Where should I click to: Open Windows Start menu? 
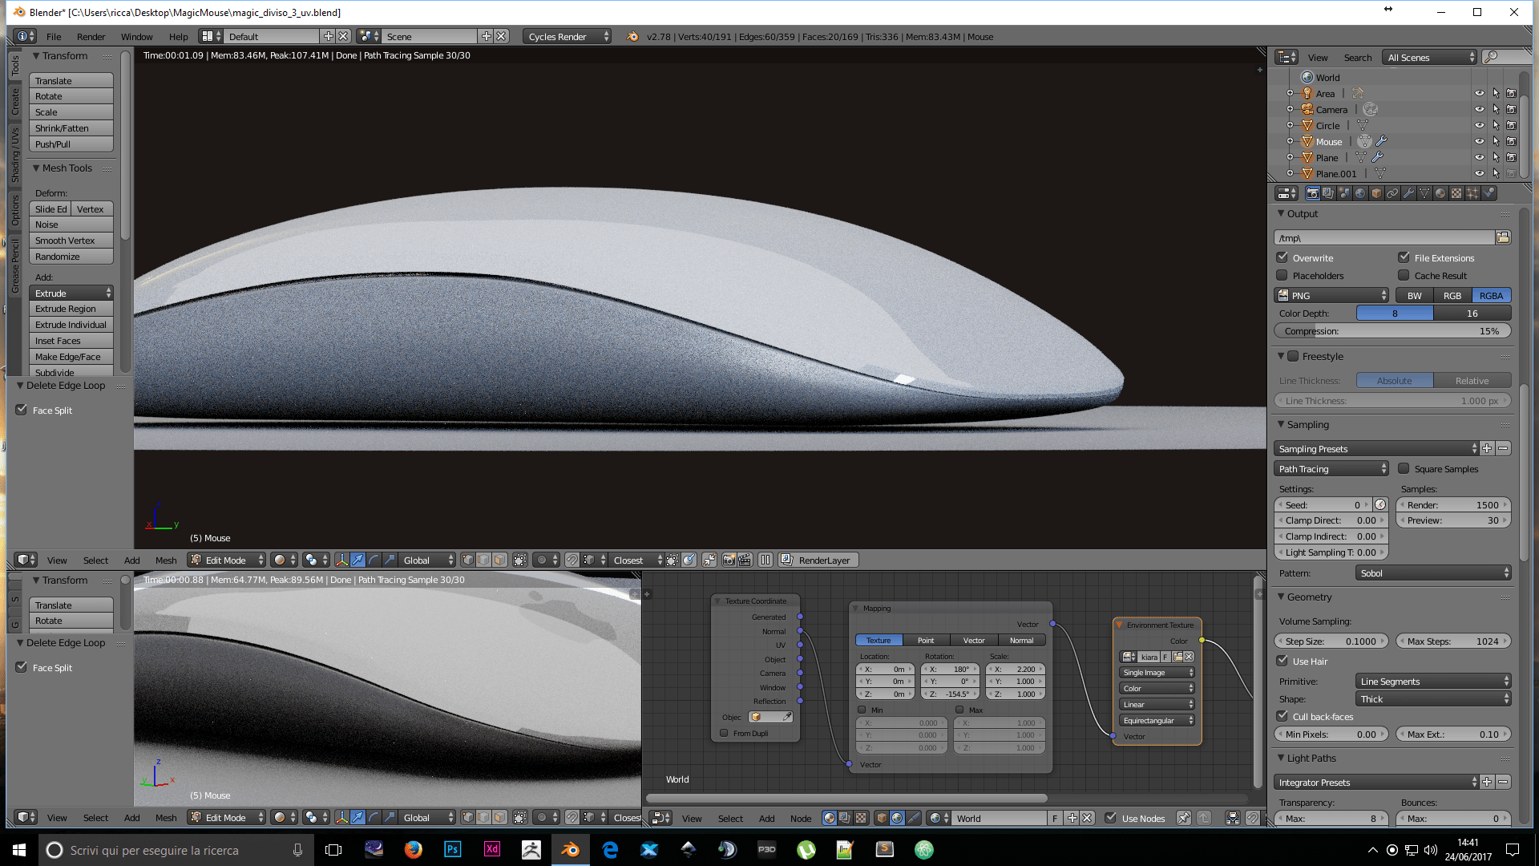click(19, 849)
